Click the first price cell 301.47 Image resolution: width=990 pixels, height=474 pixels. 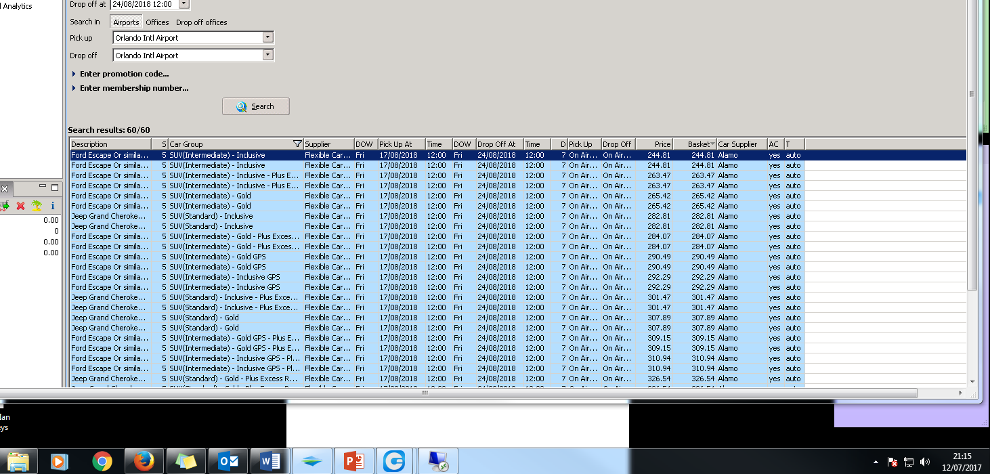coord(654,297)
